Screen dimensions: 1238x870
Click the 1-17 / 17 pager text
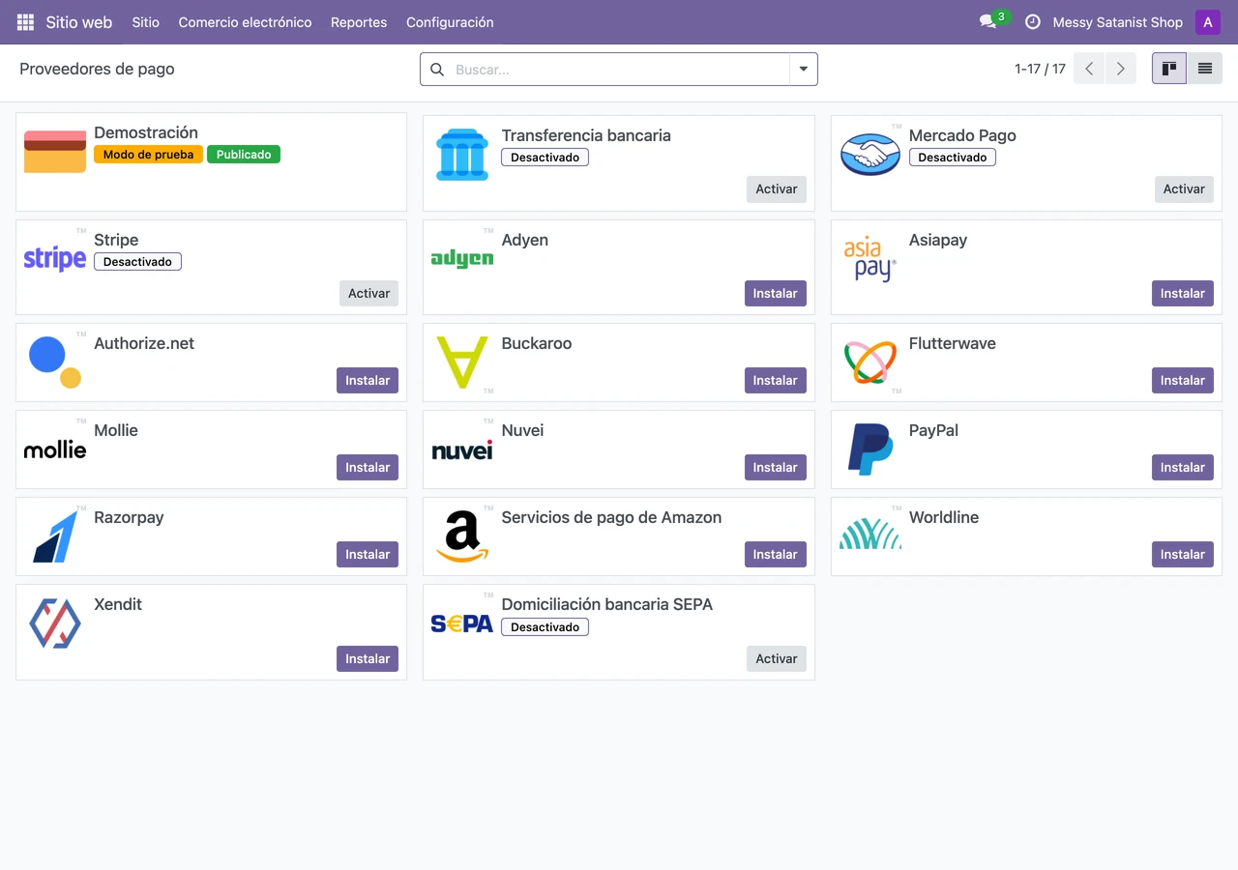click(1040, 70)
